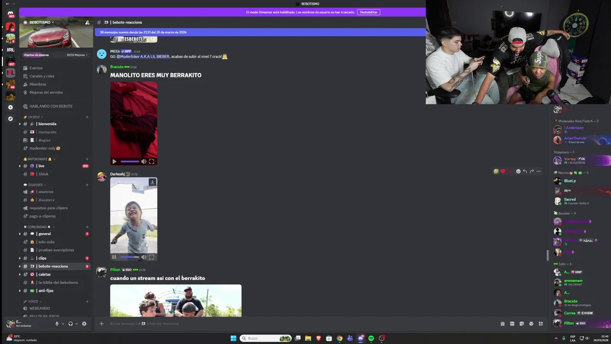The height and width of the screenshot is (344, 611).
Task: Open more message options ellipsis
Action: pos(538,171)
